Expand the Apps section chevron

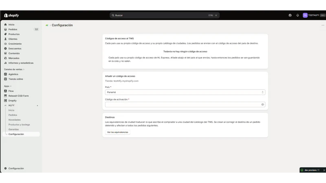click(11, 86)
